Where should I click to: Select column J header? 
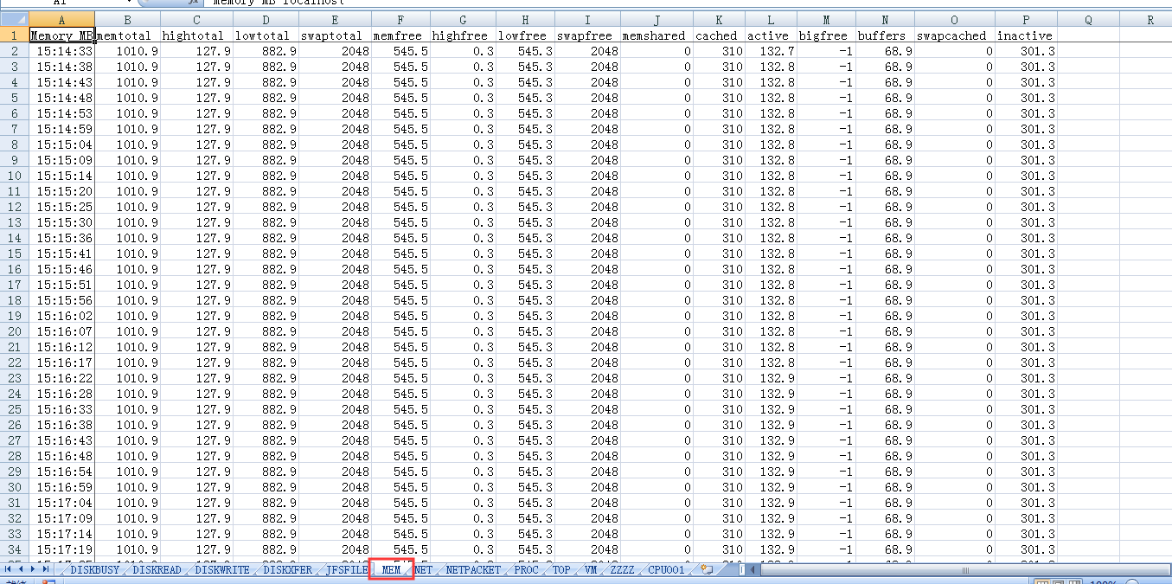tap(656, 19)
